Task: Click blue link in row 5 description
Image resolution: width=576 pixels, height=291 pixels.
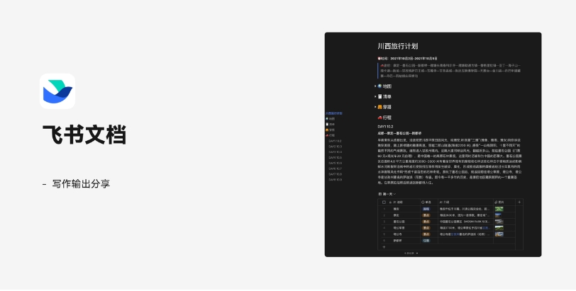Action: click(455, 234)
